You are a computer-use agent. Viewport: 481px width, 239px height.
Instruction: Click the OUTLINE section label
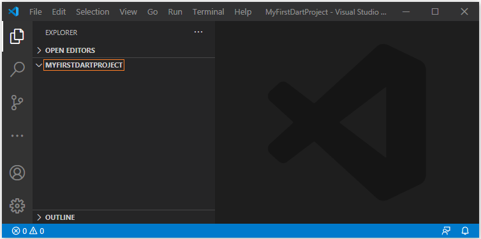coord(60,217)
